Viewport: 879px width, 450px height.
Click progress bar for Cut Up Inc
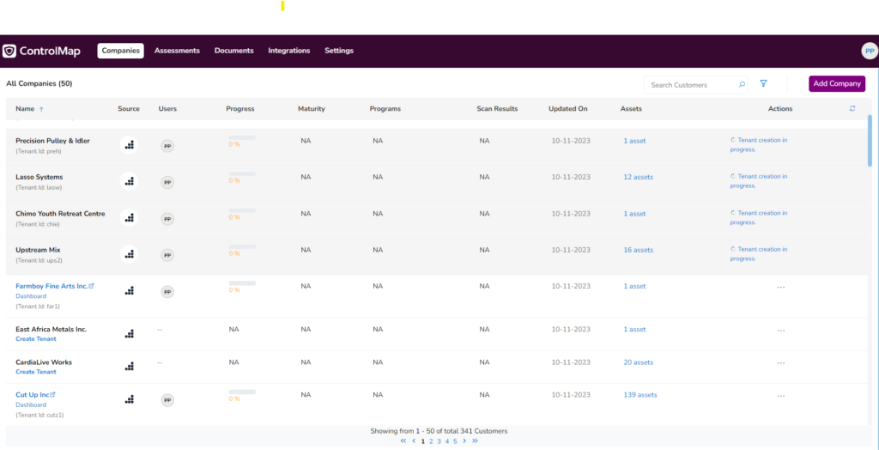[x=242, y=392]
